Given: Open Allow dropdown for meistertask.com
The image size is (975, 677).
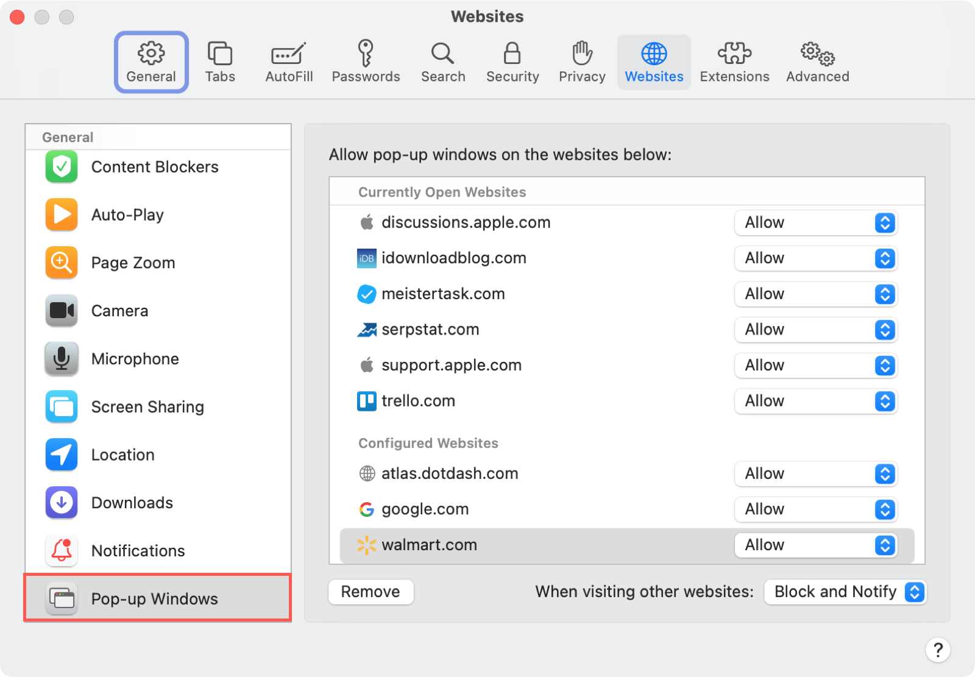Looking at the screenshot, I should coord(816,294).
